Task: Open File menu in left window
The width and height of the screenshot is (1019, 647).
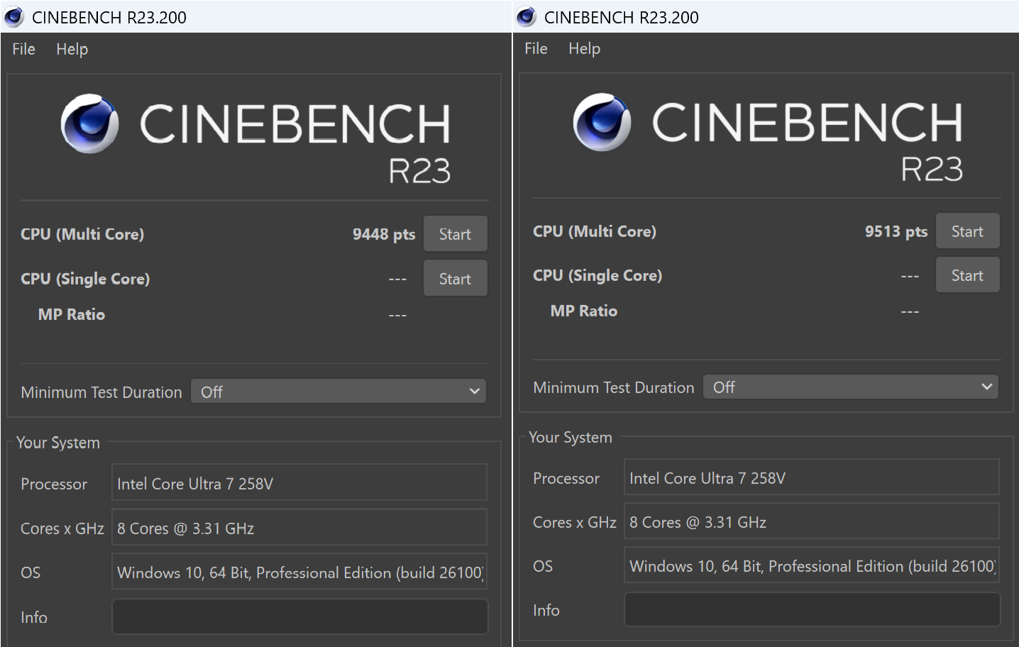Action: [x=23, y=49]
